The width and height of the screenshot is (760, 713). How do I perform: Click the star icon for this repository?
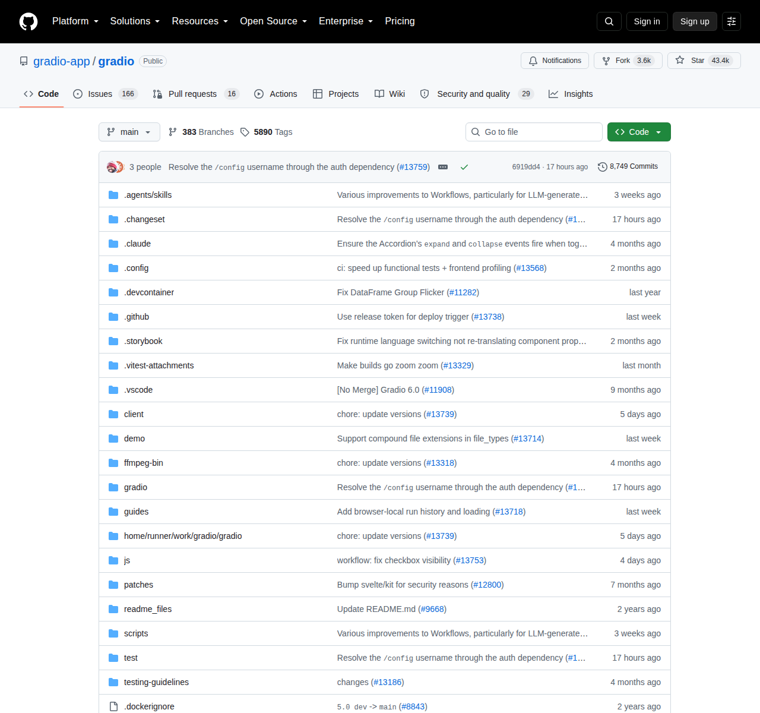680,61
